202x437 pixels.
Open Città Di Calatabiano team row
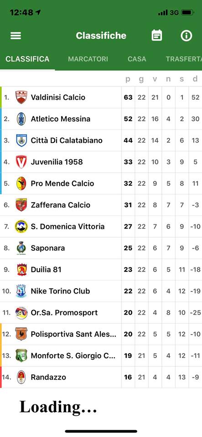point(101,141)
